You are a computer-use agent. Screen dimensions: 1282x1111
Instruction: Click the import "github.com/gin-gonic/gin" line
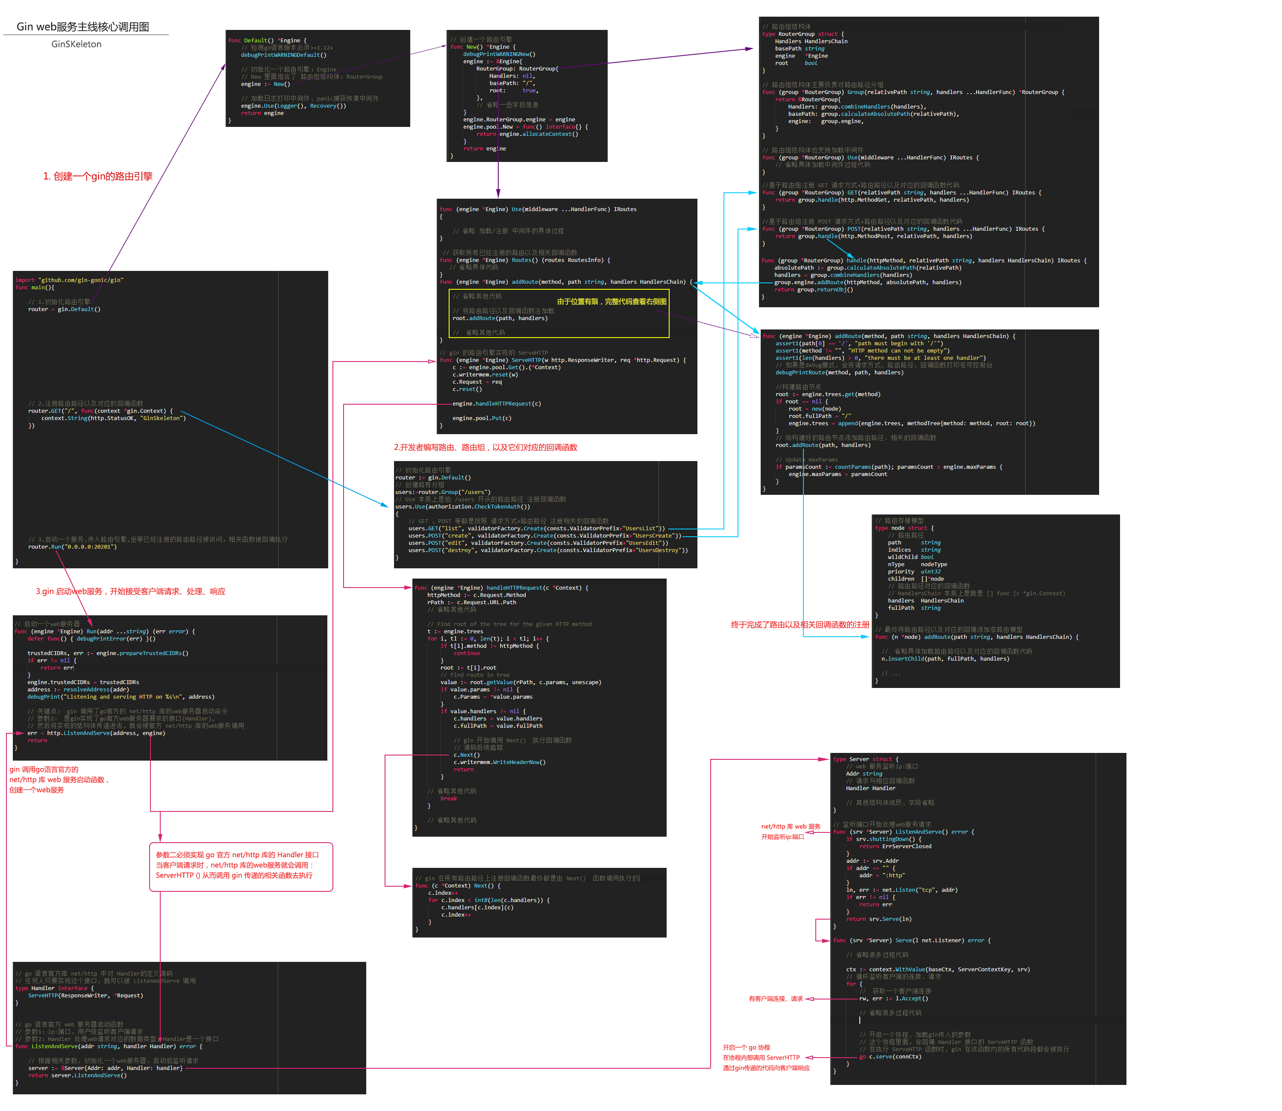[69, 279]
